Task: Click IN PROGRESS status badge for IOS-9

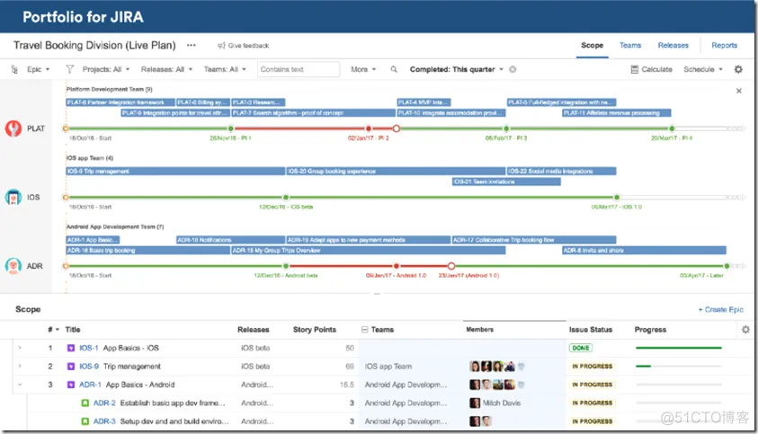Action: coord(593,367)
